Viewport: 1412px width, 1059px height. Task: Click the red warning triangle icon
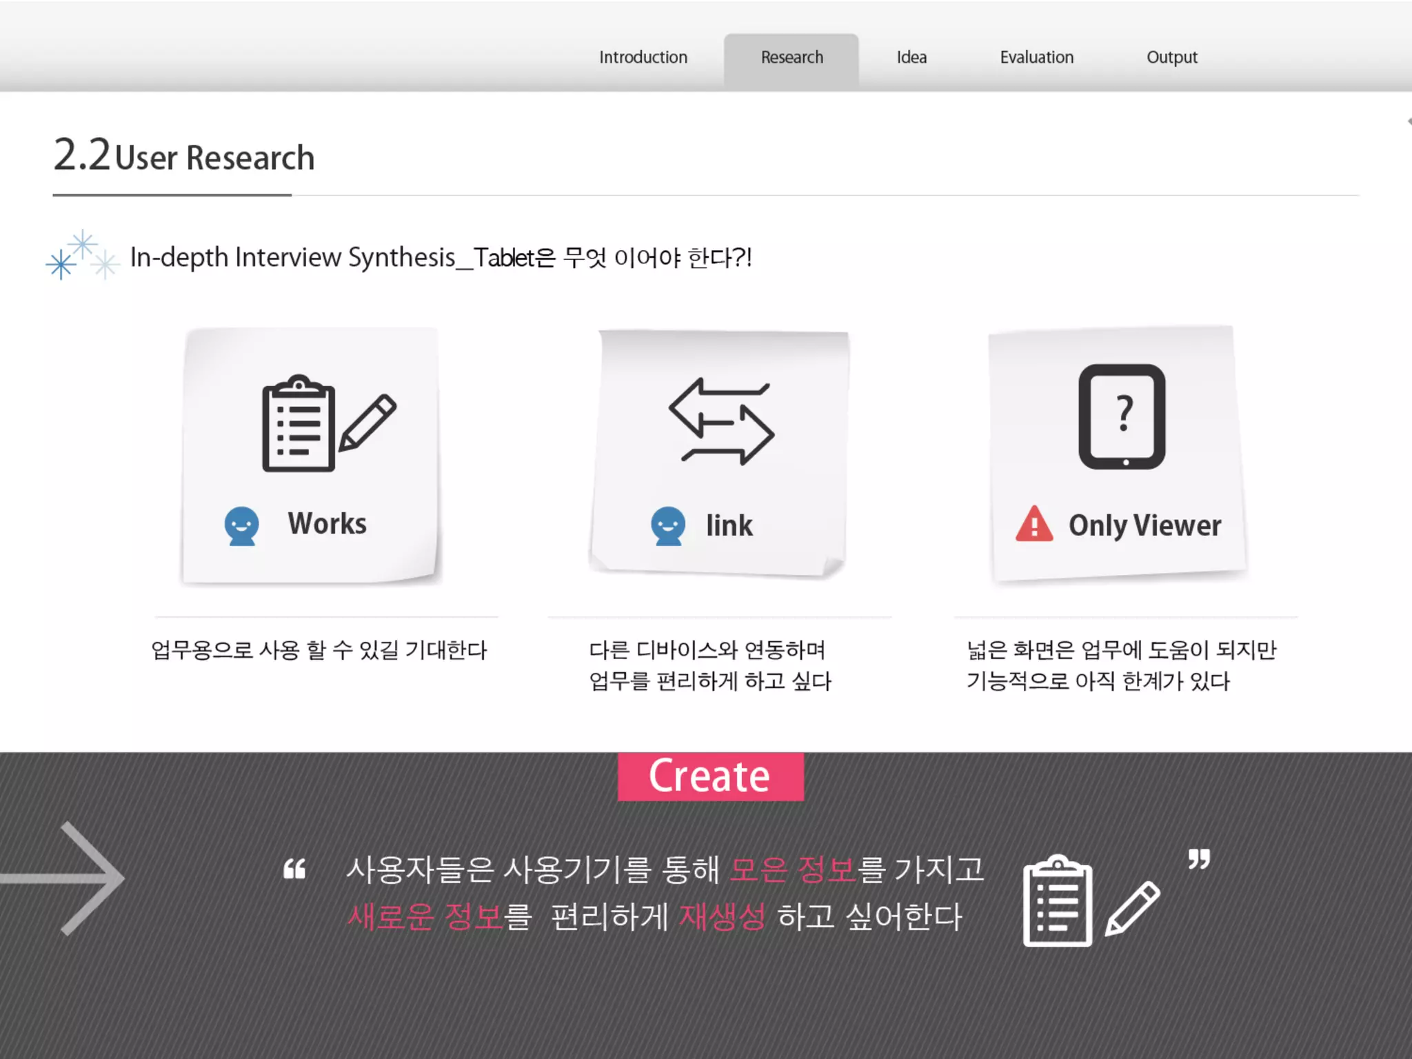pos(1033,525)
